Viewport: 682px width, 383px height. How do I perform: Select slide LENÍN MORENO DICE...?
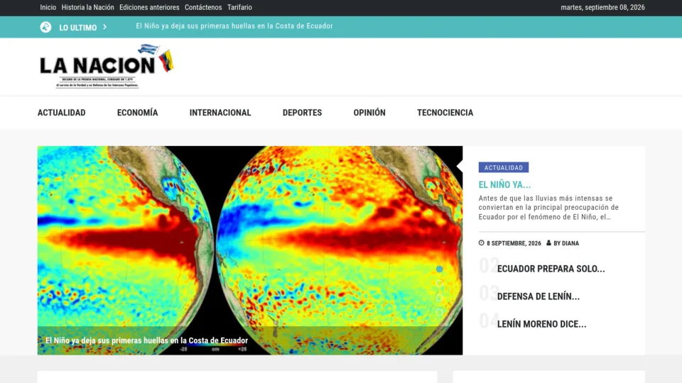point(541,324)
